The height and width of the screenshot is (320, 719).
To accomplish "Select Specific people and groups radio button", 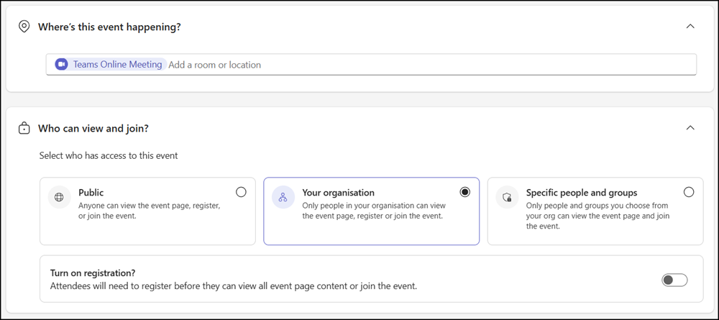I will 689,192.
